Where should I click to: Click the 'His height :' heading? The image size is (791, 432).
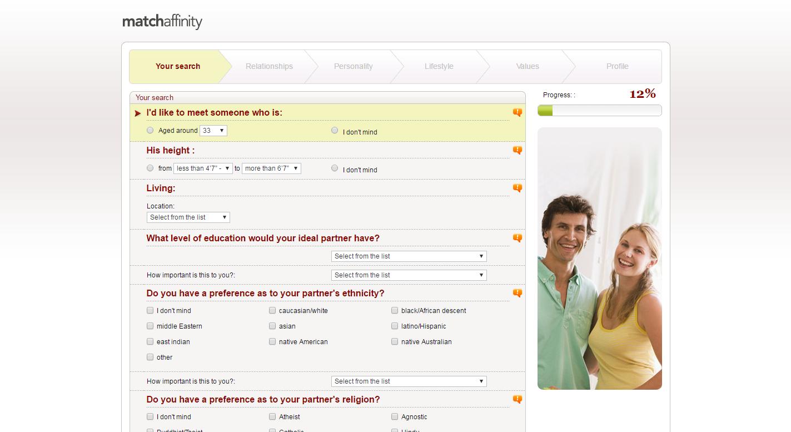click(171, 151)
